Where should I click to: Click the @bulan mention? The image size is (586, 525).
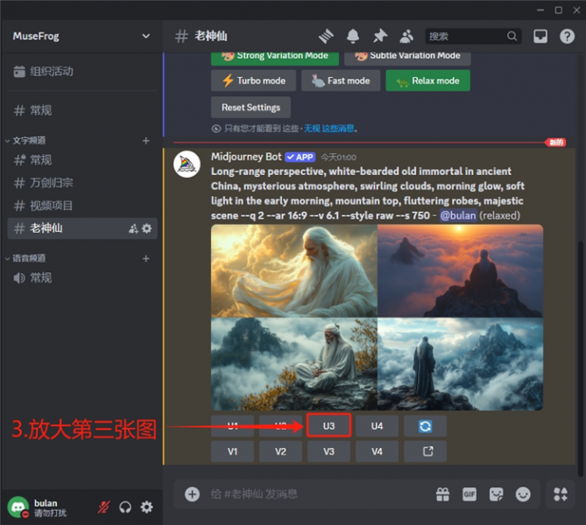pyautogui.click(x=458, y=215)
